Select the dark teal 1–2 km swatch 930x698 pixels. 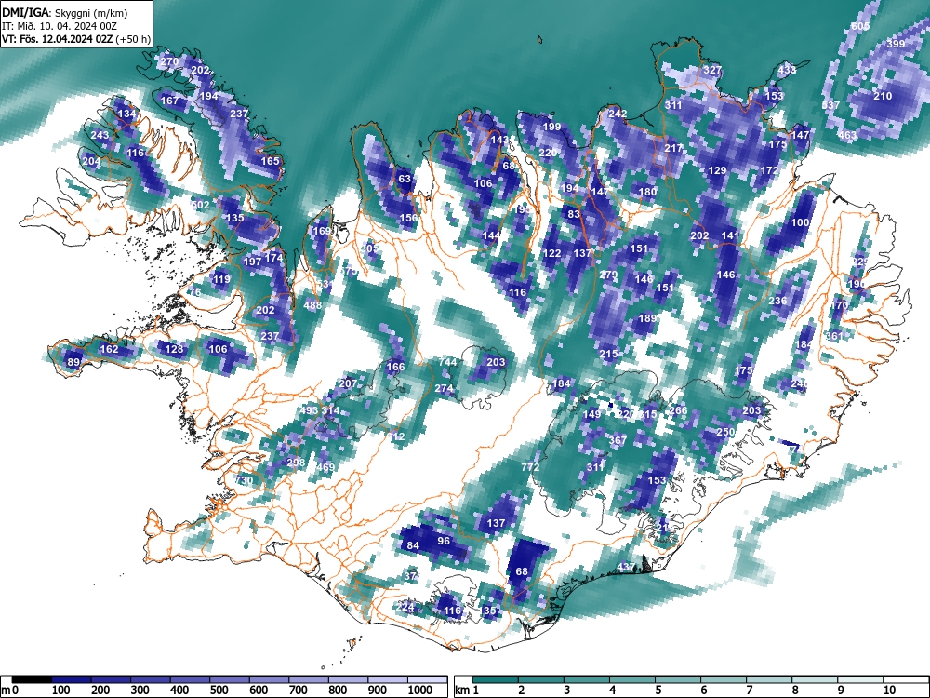496,679
